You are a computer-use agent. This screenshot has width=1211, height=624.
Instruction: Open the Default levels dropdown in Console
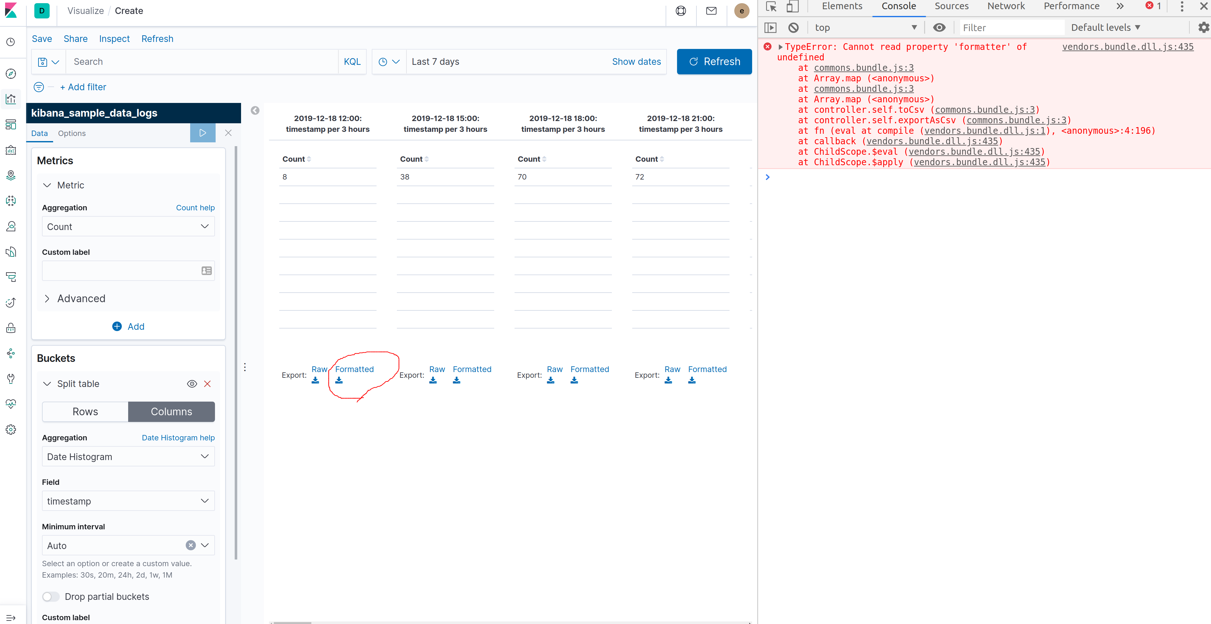tap(1105, 27)
